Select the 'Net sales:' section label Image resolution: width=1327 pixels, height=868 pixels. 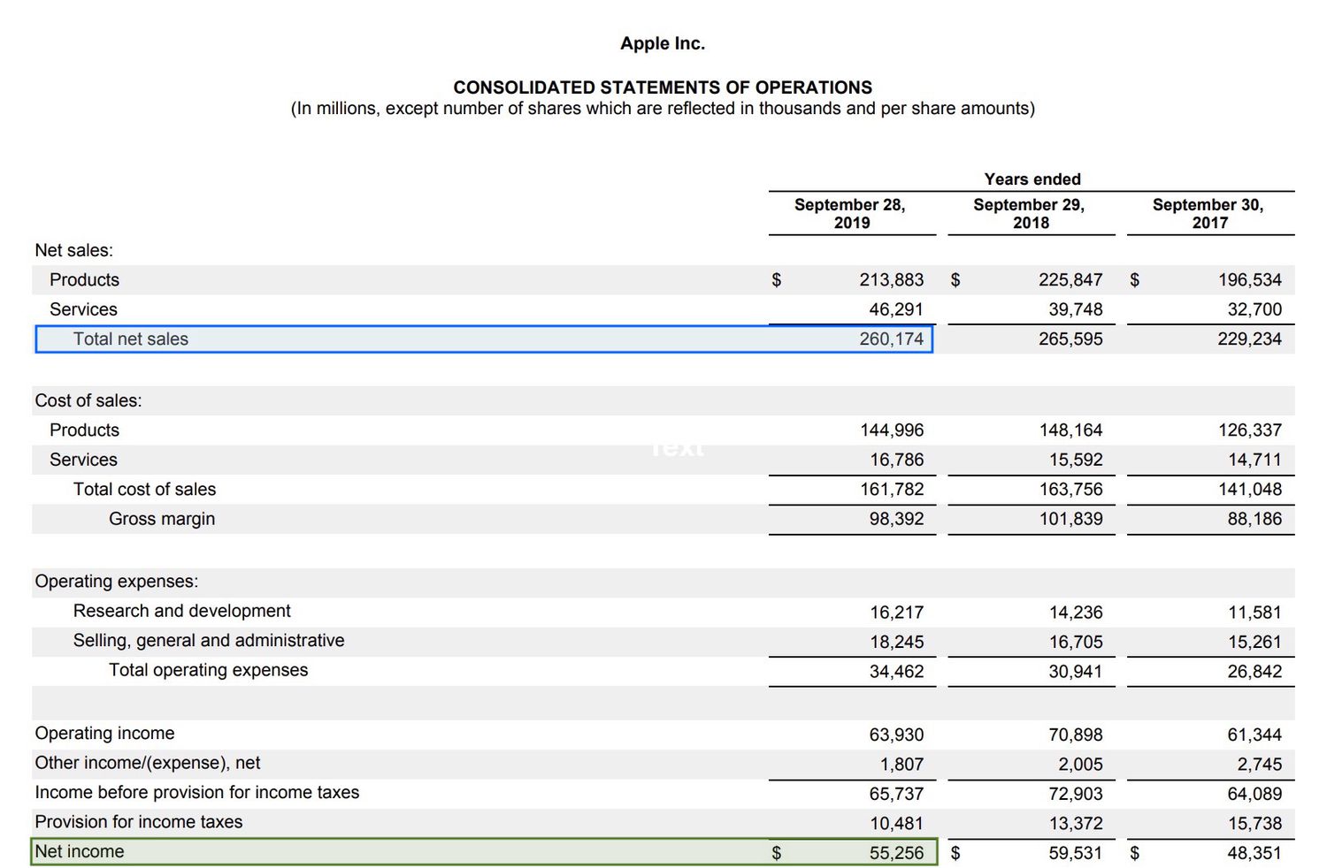click(74, 251)
